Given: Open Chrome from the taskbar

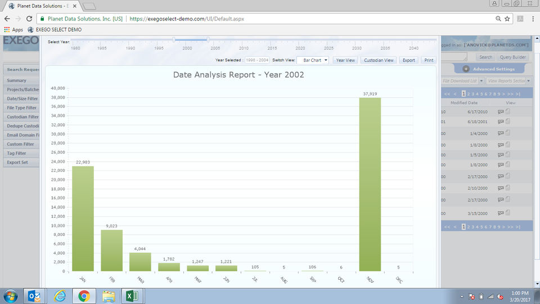Looking at the screenshot, I should click(84, 296).
